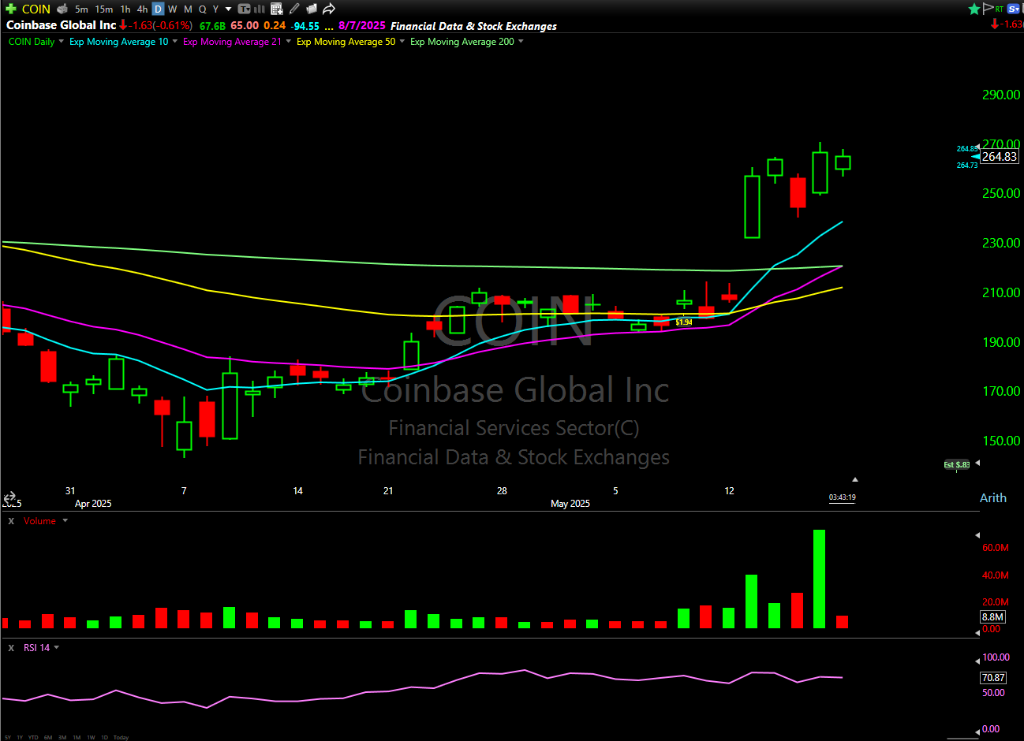This screenshot has width=1024, height=741.
Task: Close the RSI 14 indicator pane
Action: [11, 647]
